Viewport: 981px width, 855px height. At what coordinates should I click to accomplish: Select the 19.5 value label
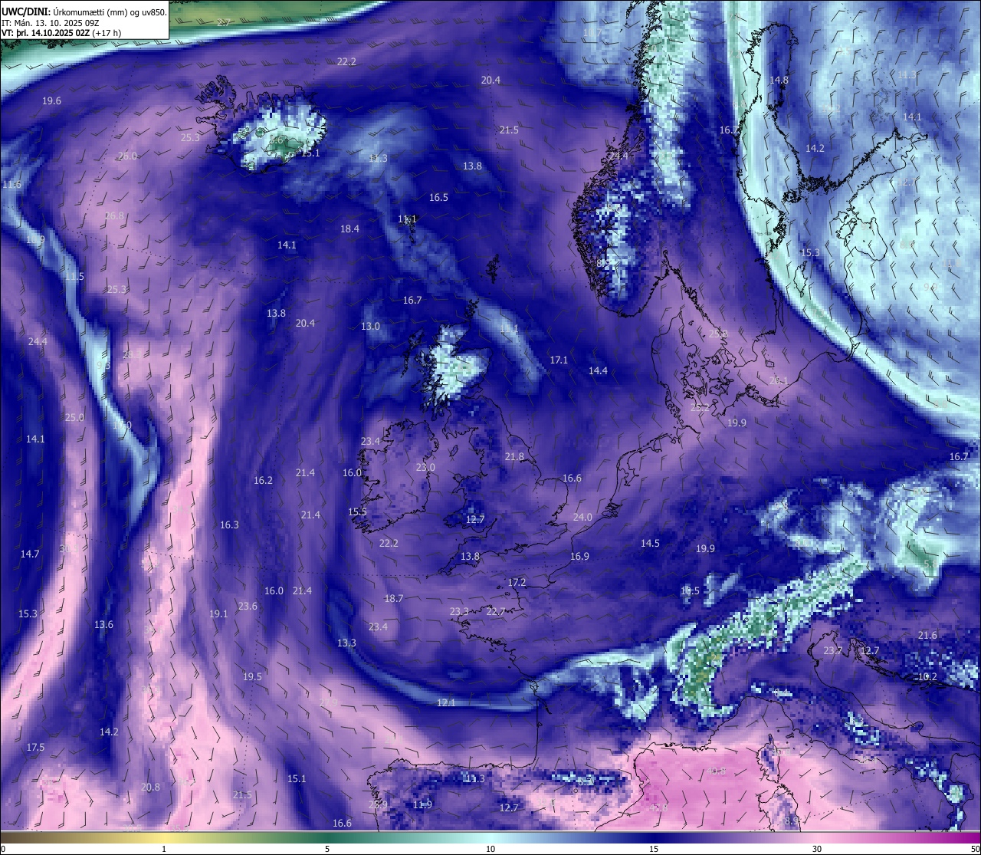point(252,676)
